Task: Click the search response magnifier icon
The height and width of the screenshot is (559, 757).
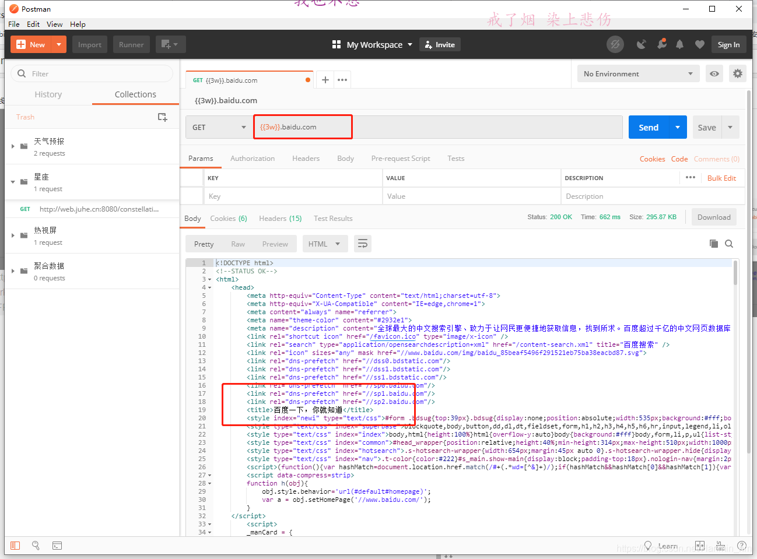Action: pyautogui.click(x=729, y=244)
